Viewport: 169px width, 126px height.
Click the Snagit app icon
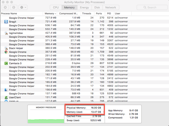(x=6, y=22)
